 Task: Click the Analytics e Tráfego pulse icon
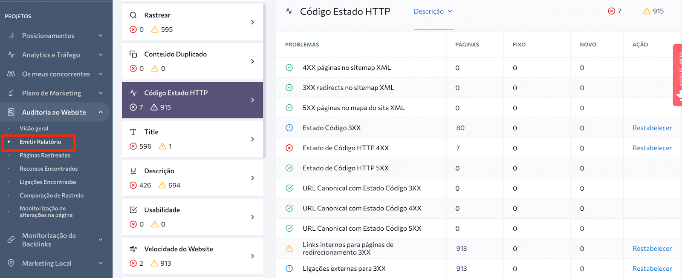click(11, 55)
